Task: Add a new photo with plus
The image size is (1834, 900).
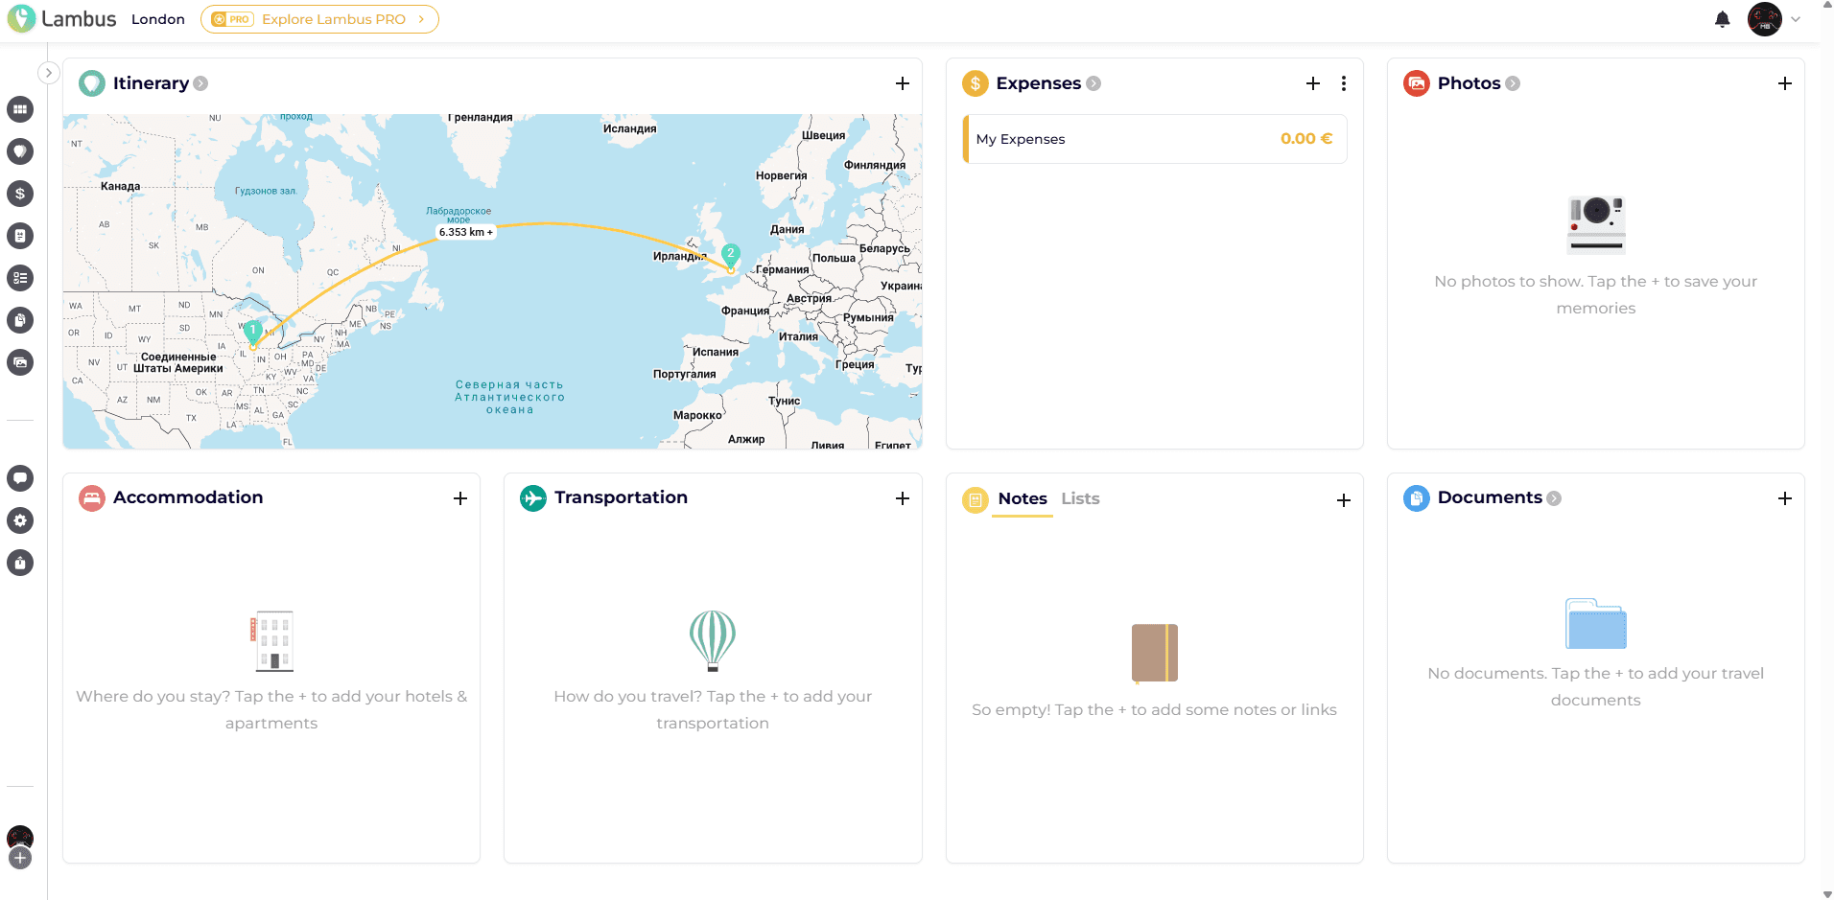Action: pos(1784,83)
